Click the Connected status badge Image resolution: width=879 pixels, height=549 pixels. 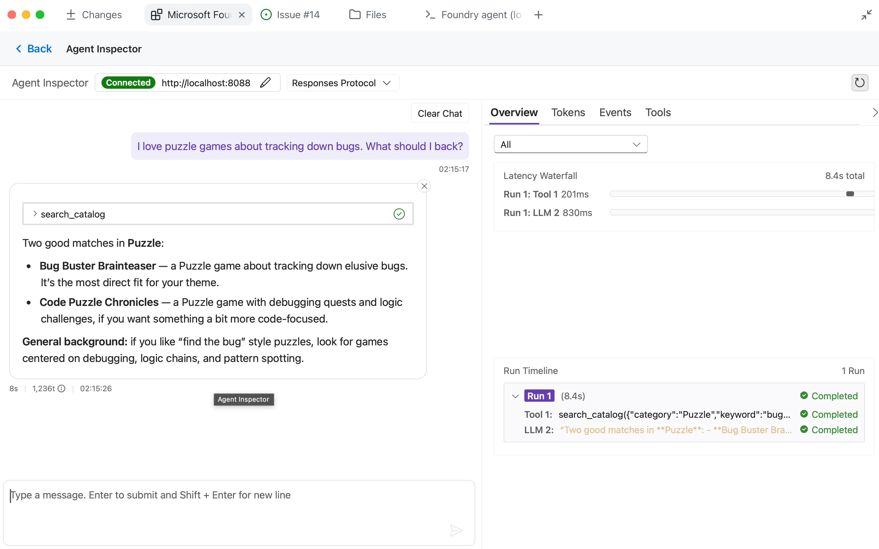(x=128, y=83)
